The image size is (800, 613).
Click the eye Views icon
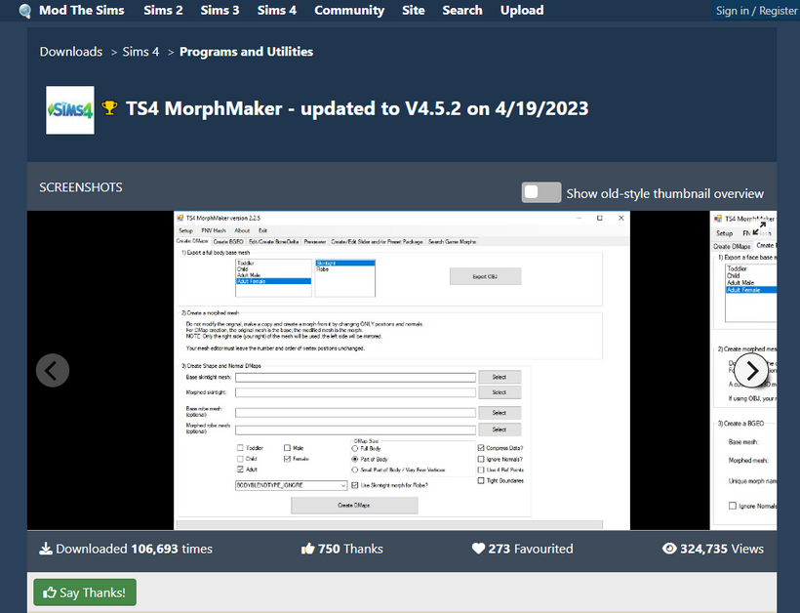tap(669, 549)
